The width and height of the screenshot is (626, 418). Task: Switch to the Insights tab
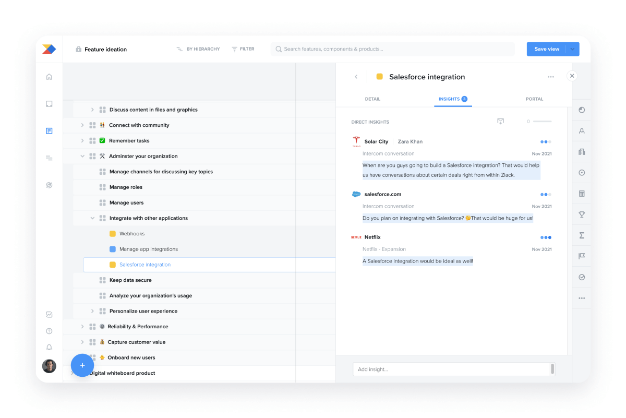coord(453,99)
